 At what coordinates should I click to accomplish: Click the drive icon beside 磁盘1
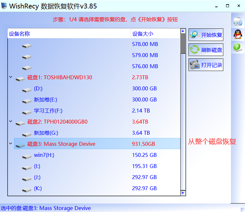click(20, 79)
